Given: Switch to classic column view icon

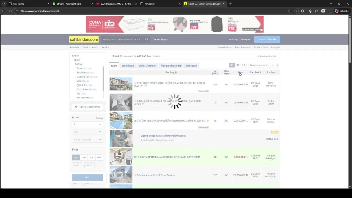Looking at the screenshot, I should [x=232, y=65].
